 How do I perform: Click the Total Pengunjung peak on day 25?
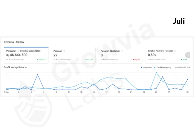pos(156,73)
